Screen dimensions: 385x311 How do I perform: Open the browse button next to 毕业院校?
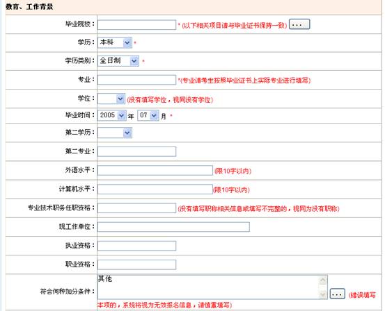[299, 24]
